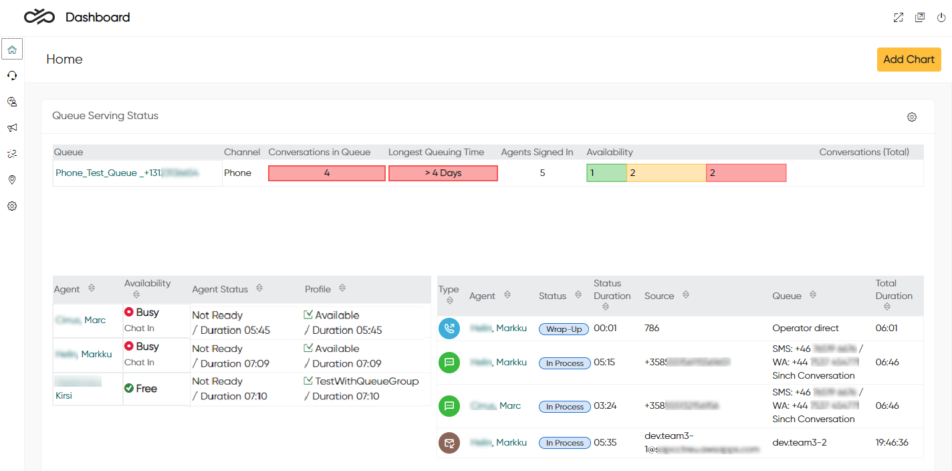The image size is (952, 471).
Task: Click the dev.team3-2 queue cell
Action: coord(800,443)
